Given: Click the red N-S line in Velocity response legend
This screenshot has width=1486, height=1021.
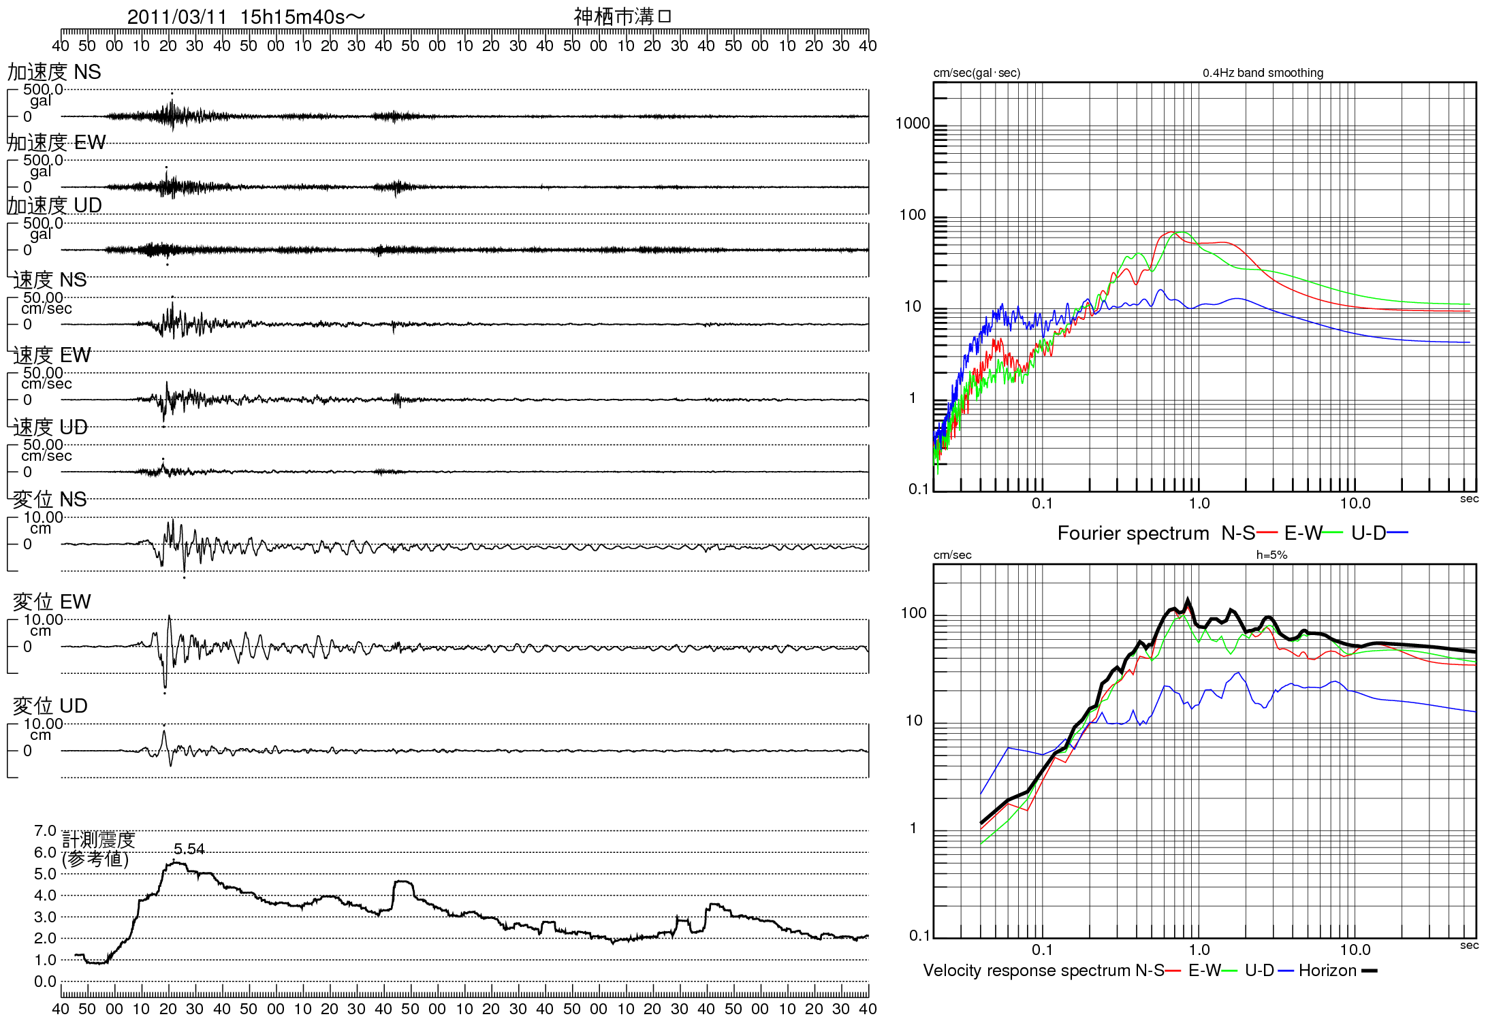Looking at the screenshot, I should [1173, 971].
